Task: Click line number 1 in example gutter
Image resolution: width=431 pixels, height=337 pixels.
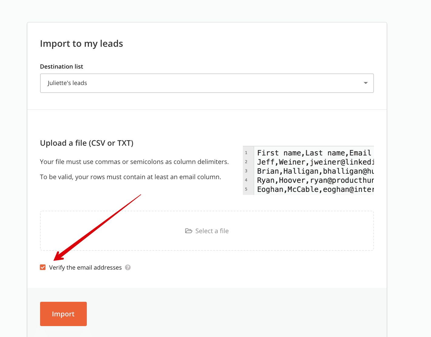Action: (246, 153)
